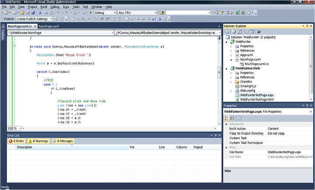
Task: Open the Debug configuration dropdown
Action: pos(115,13)
